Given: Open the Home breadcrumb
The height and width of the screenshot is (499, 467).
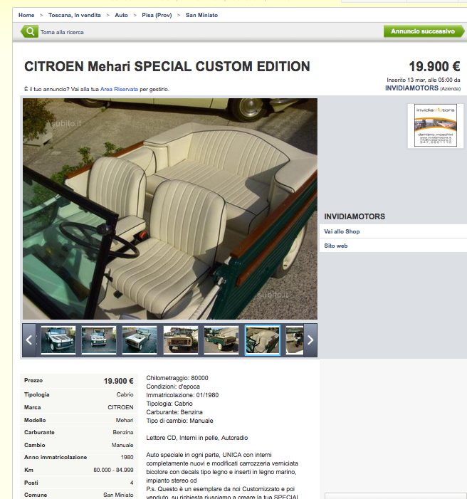Looking at the screenshot, I should [26, 15].
